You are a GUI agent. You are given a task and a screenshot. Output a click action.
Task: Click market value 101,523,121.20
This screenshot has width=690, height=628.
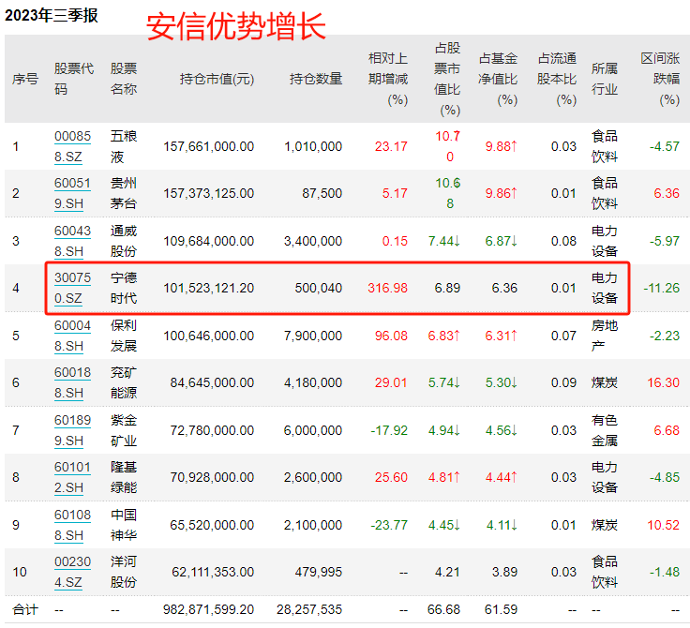click(x=208, y=289)
